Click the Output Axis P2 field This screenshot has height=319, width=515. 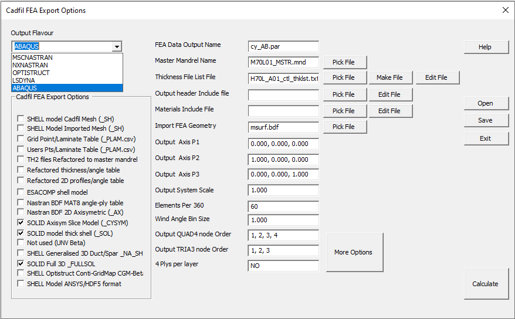pos(283,159)
